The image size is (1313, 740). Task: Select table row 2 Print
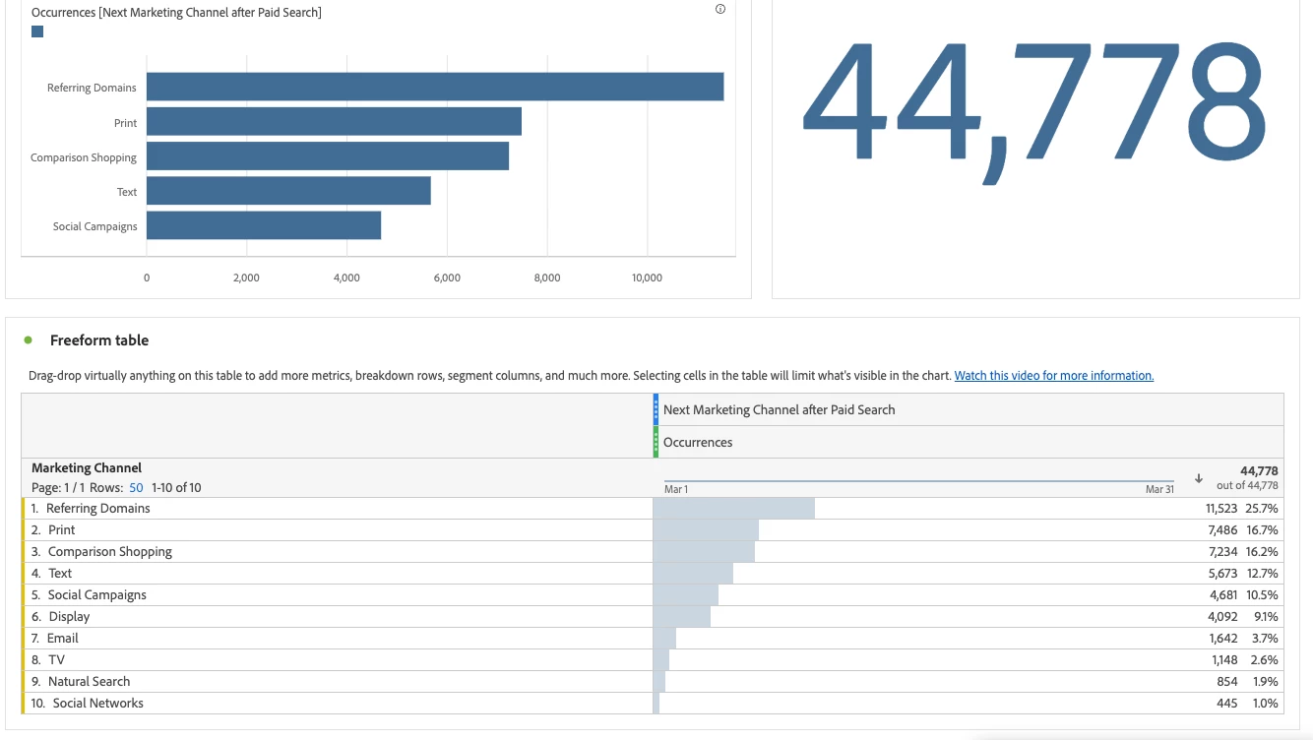pos(653,530)
